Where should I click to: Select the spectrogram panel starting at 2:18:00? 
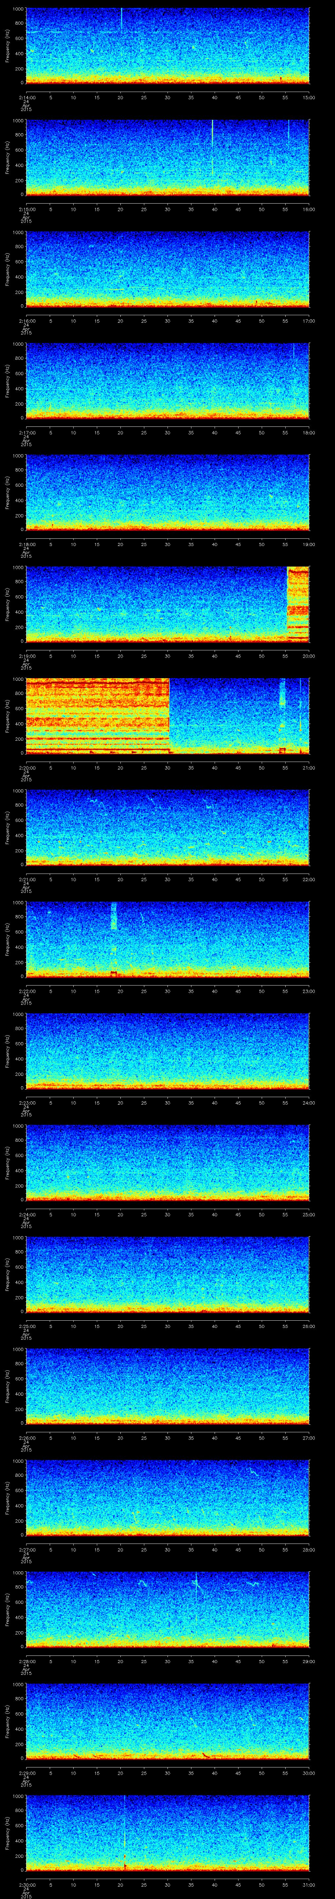(x=167, y=493)
